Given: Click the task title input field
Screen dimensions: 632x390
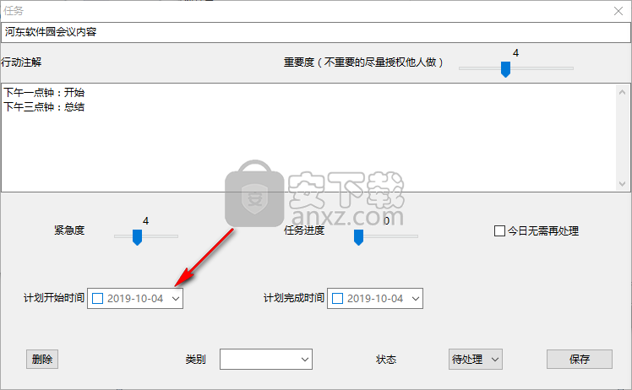Looking at the screenshot, I should [x=316, y=32].
